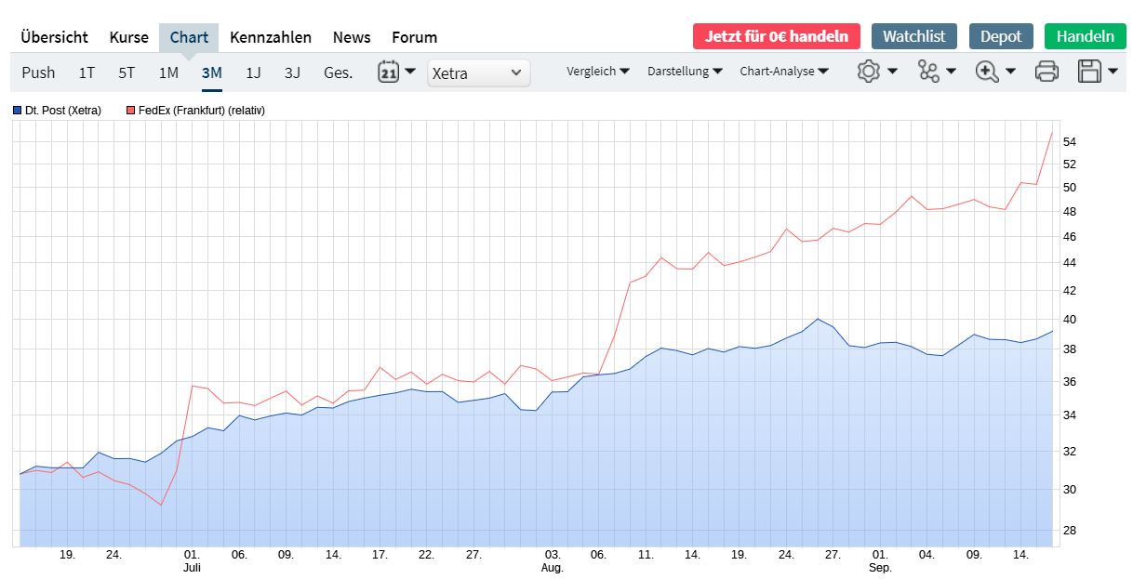This screenshot has width=1133, height=579.
Task: Select the 1M time range
Action: [168, 72]
